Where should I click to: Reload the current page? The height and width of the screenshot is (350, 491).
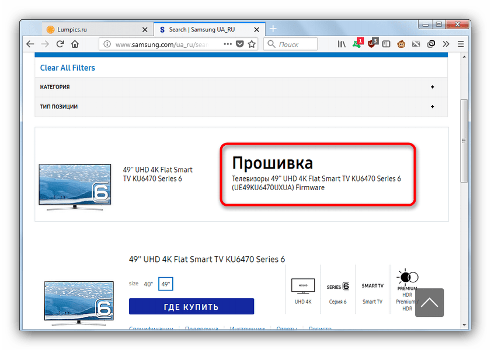[60, 44]
